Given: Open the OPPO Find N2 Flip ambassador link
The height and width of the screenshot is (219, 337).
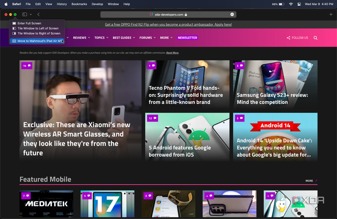Looking at the screenshot, I should [x=168, y=24].
